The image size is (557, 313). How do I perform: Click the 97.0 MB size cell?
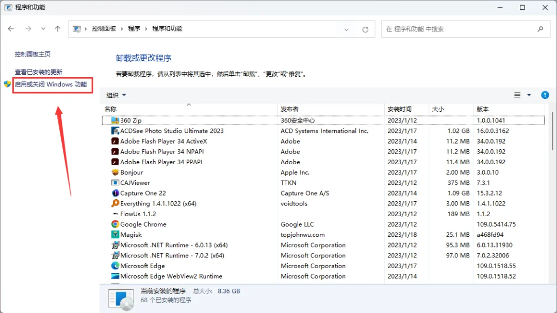click(458, 255)
